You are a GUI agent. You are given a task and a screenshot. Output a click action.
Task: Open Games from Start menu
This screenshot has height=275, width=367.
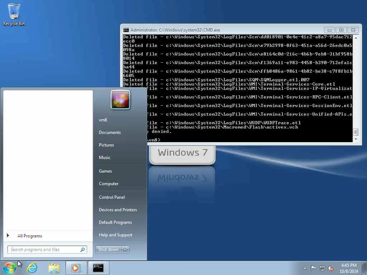click(x=105, y=171)
